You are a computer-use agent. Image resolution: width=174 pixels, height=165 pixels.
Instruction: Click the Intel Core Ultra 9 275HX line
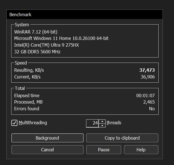coord(46,45)
